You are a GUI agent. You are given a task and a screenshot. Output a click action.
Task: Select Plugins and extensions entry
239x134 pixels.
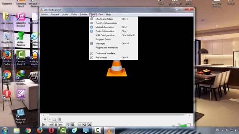coord(114,48)
